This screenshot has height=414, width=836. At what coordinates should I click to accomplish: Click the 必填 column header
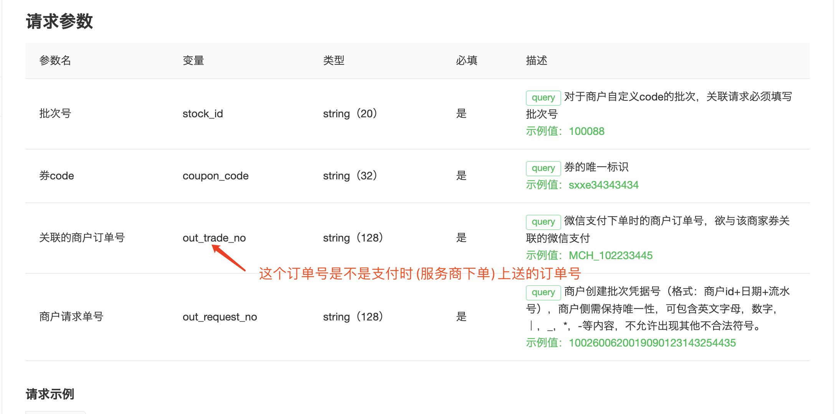click(x=467, y=61)
